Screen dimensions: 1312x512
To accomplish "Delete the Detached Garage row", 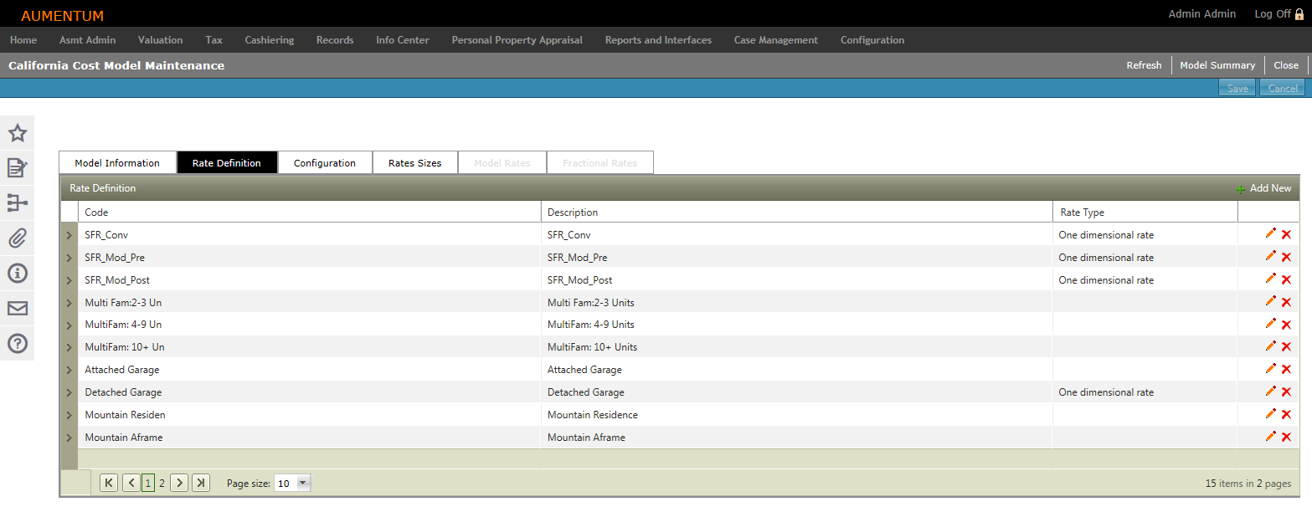I will coord(1286,392).
